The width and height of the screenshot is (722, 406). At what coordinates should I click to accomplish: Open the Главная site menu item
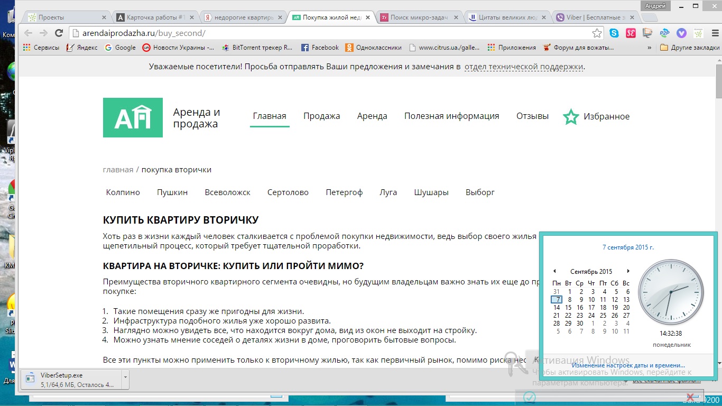point(270,116)
